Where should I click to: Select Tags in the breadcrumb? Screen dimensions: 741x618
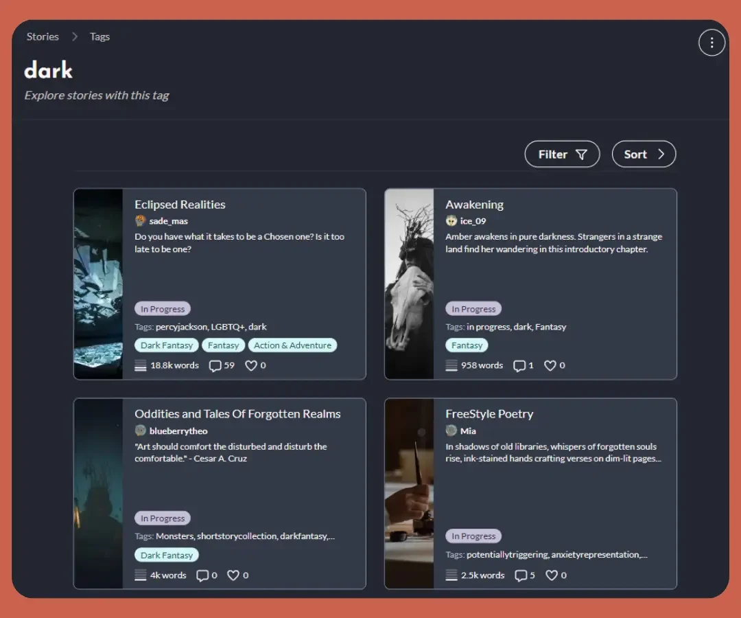click(100, 36)
